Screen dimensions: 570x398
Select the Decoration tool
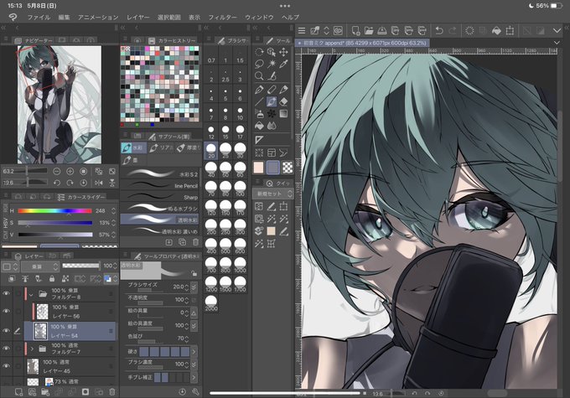pos(272,114)
